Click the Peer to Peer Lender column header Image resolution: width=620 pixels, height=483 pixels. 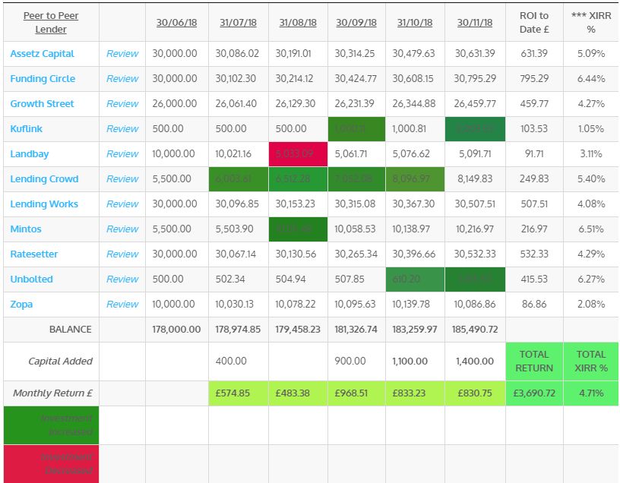(51, 23)
